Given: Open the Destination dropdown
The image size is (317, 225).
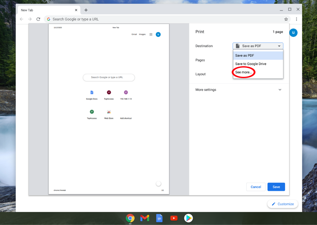Looking at the screenshot, I should (258, 46).
